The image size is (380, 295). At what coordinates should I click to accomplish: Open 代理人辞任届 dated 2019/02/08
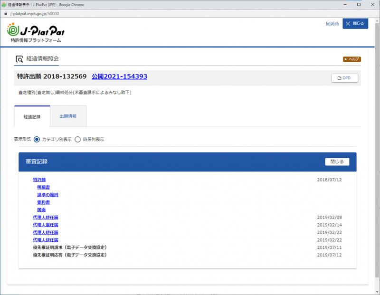tap(46, 217)
